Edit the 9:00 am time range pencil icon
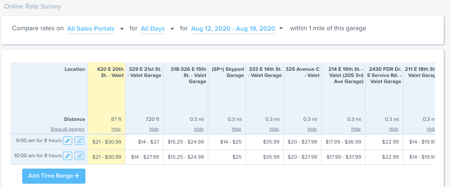 68,141
